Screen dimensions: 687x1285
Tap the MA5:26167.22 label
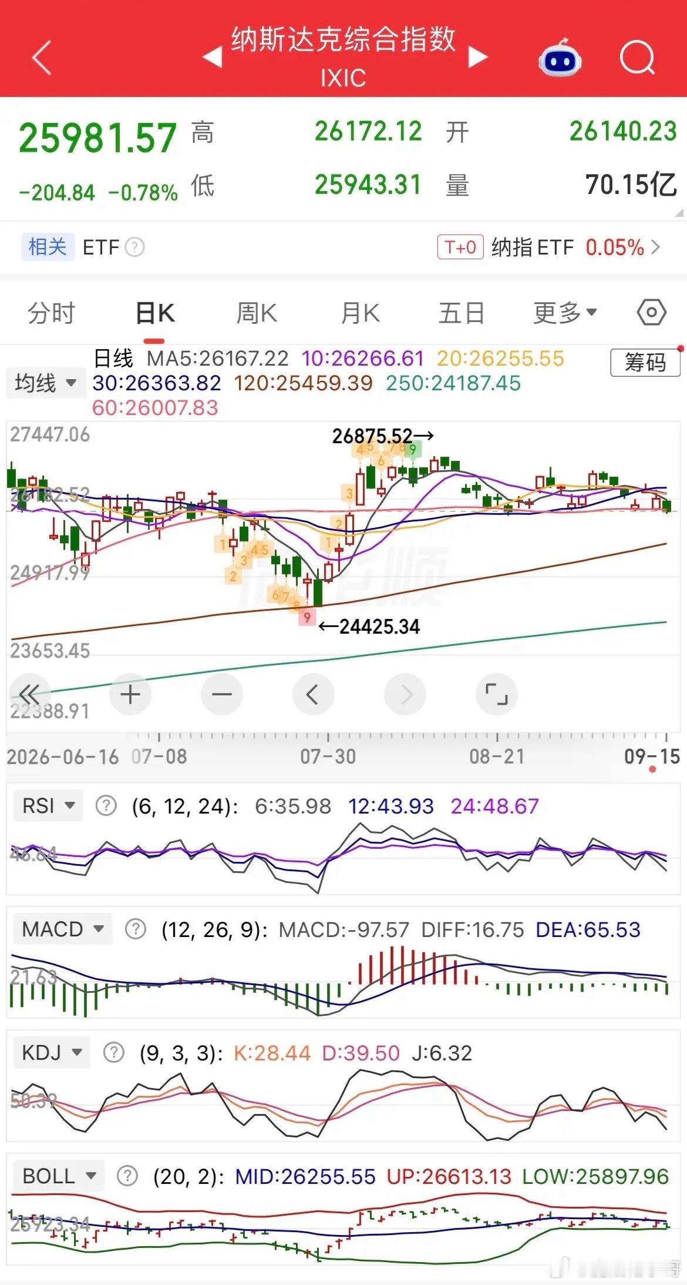217,359
